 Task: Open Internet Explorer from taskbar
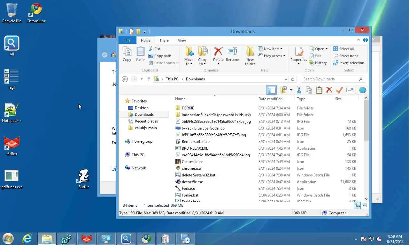(27, 239)
